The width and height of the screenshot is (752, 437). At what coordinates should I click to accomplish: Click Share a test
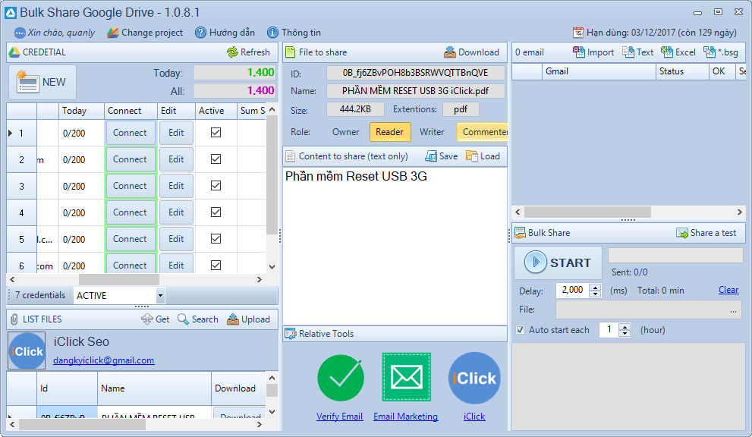click(x=706, y=233)
